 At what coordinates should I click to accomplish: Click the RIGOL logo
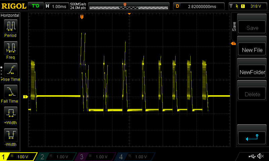(14, 6)
